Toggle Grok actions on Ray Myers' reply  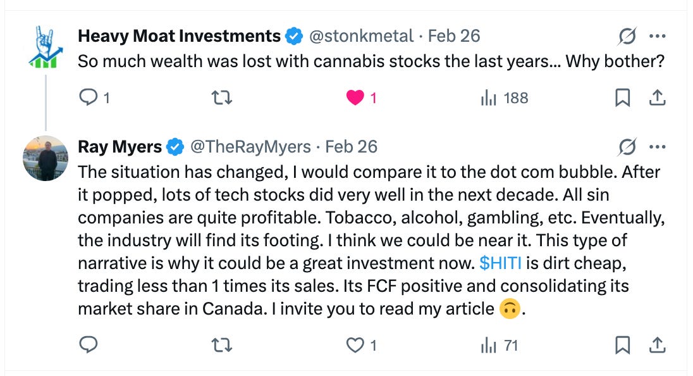[x=625, y=146]
